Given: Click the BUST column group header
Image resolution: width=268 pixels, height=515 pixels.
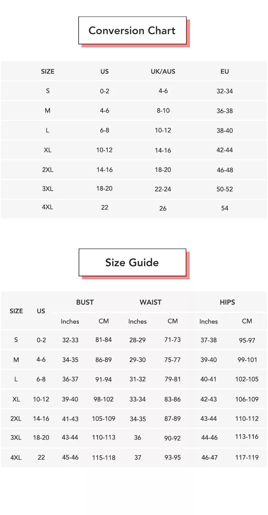Looking at the screenshot, I should pyautogui.click(x=85, y=302).
